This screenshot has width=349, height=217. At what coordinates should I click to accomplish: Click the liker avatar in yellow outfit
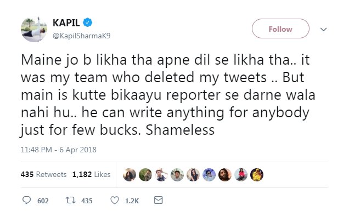tap(257, 175)
